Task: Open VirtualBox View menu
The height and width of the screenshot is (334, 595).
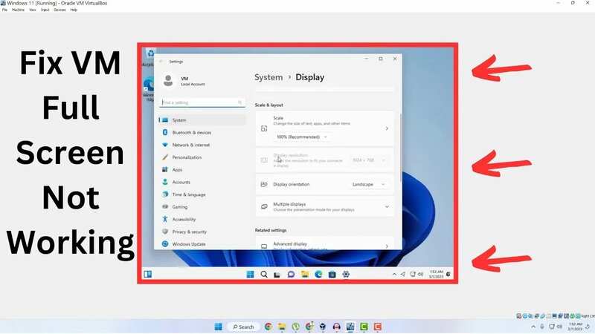Action: 33,10
